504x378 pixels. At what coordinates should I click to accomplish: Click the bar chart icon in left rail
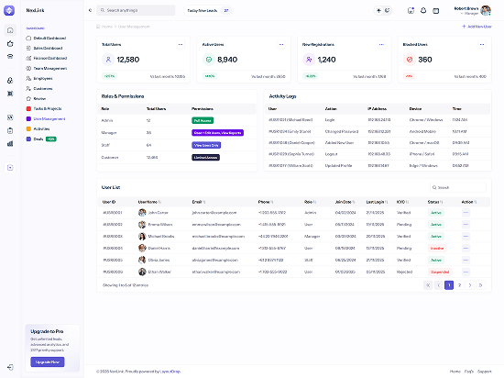(10, 143)
